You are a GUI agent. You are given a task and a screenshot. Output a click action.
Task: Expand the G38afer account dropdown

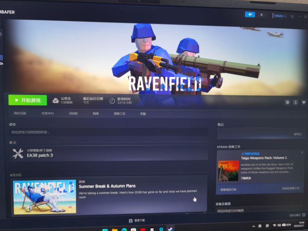click(x=279, y=16)
